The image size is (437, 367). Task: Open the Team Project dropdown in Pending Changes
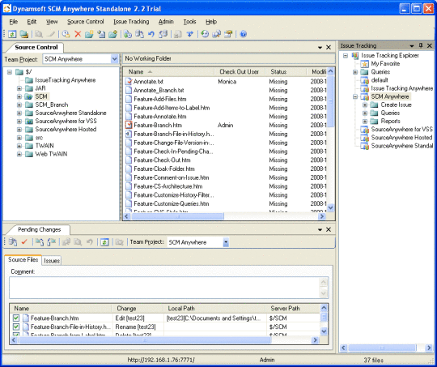[226, 242]
